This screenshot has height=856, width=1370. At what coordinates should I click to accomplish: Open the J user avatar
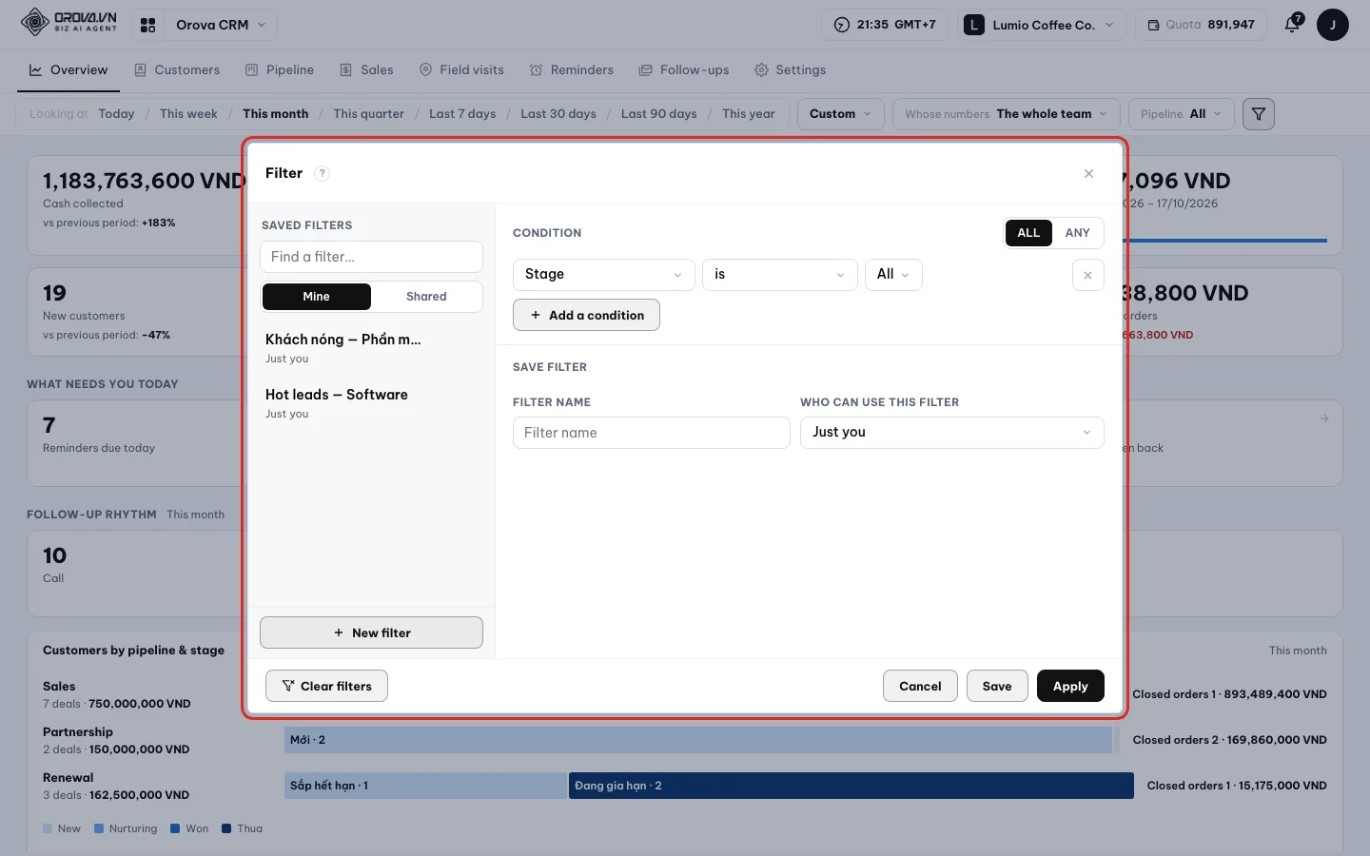1332,25
